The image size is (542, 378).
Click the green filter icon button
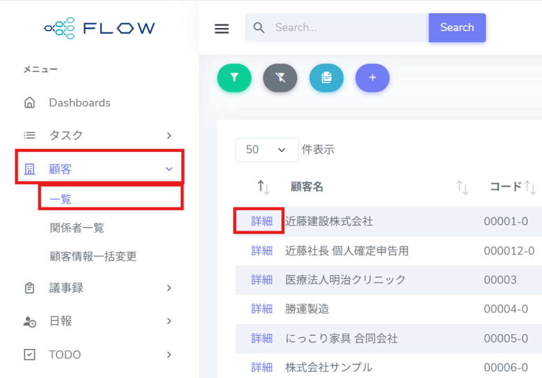coord(234,78)
